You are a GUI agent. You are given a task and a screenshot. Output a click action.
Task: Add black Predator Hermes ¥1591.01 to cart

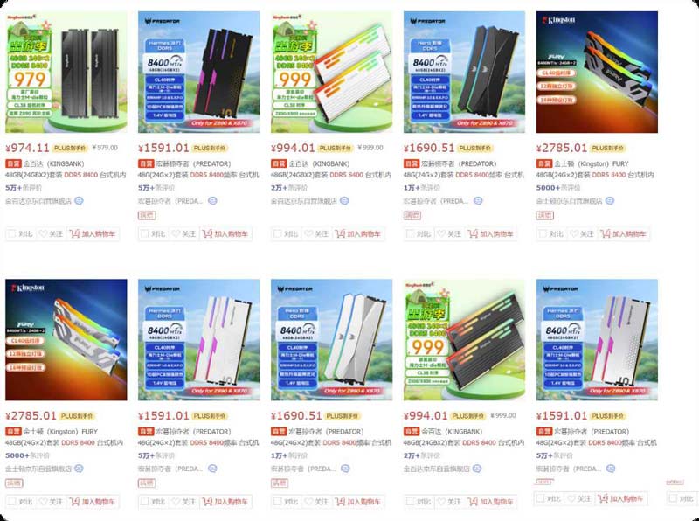tap(226, 233)
